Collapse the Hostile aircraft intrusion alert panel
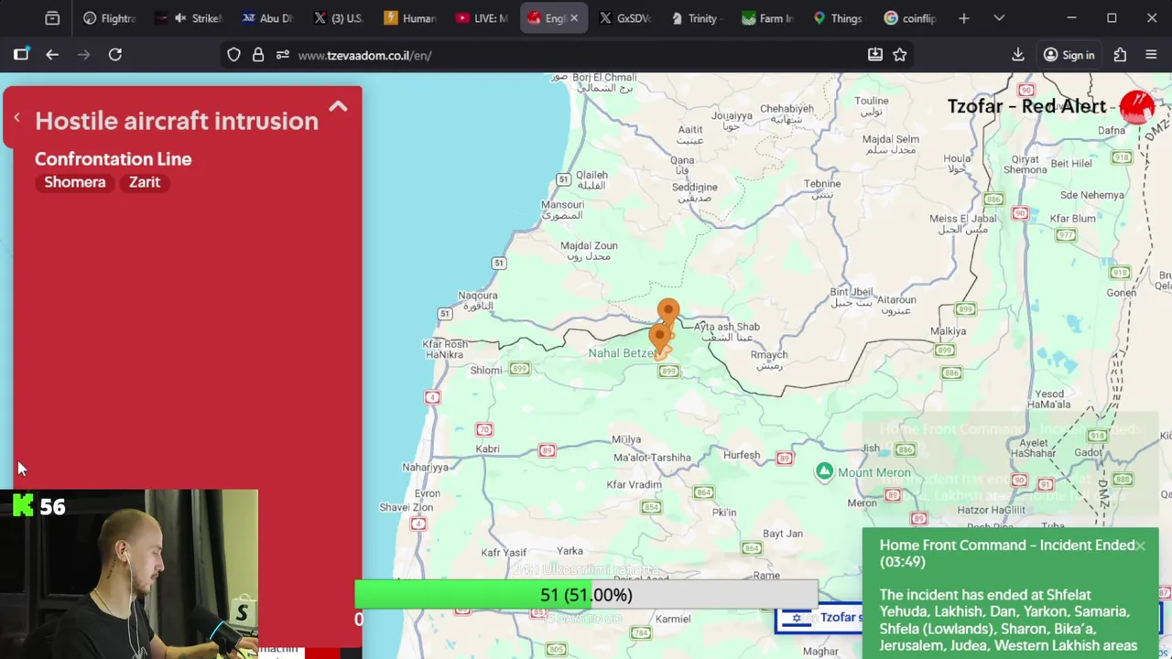 (338, 107)
